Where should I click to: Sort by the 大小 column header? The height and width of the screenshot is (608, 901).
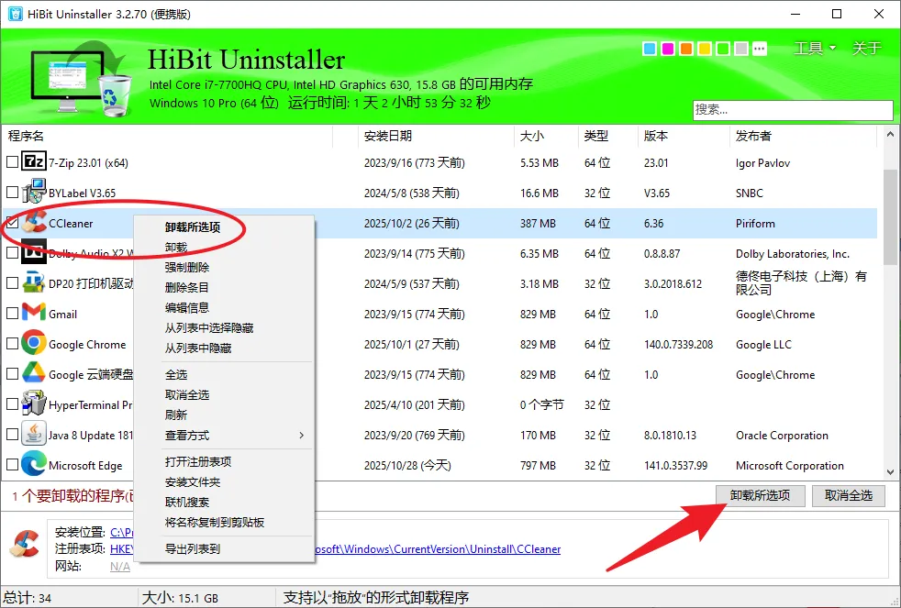pyautogui.click(x=545, y=136)
